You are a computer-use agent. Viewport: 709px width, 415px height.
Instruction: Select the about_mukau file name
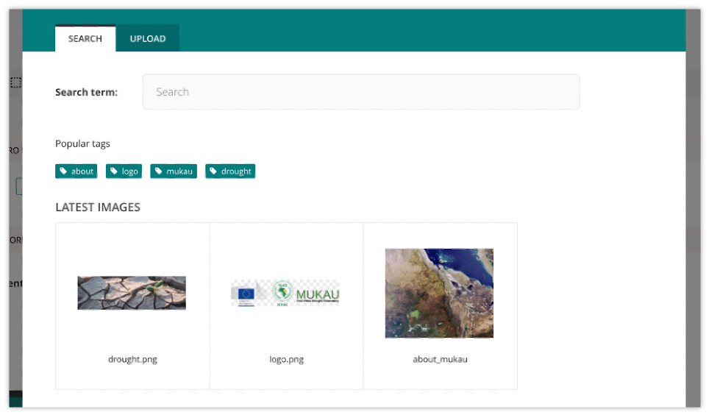coord(440,359)
